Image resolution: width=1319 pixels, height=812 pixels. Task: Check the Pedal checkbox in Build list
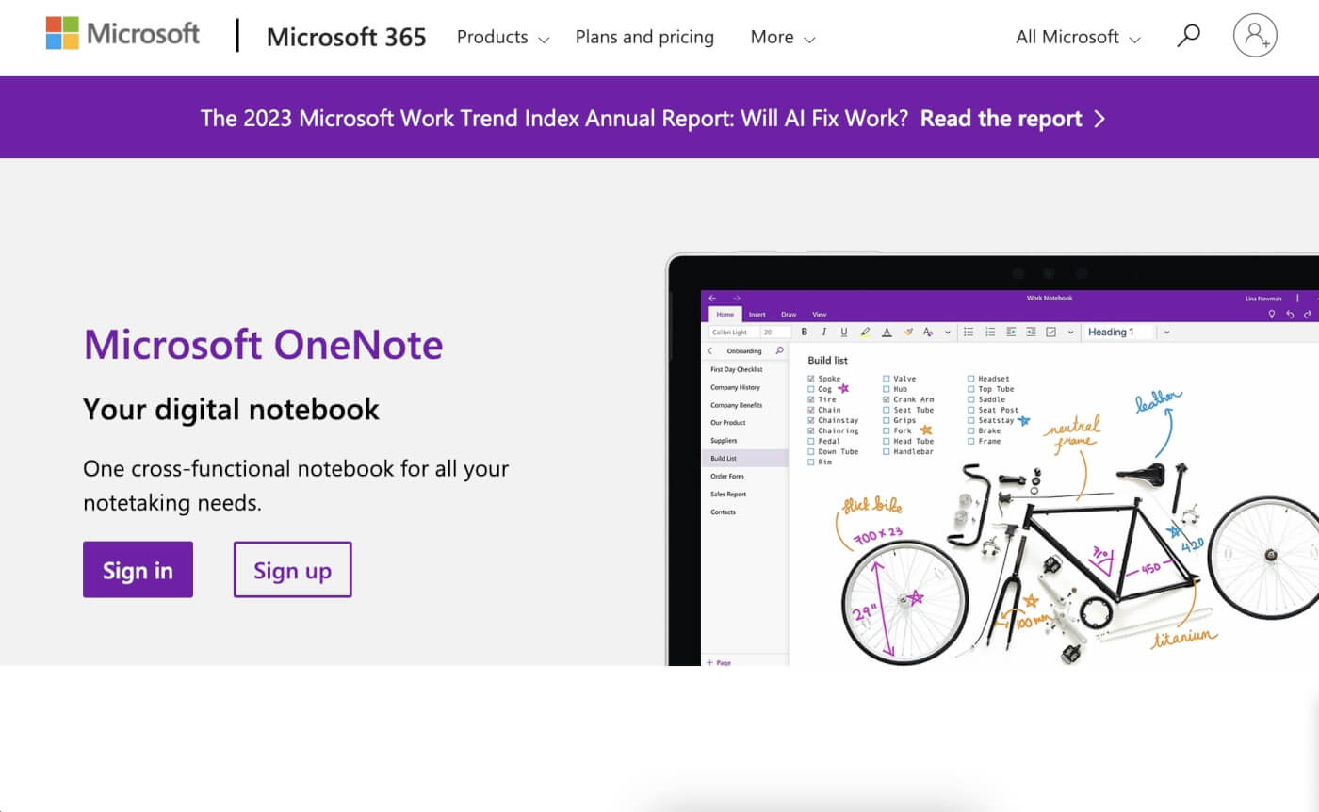click(811, 441)
